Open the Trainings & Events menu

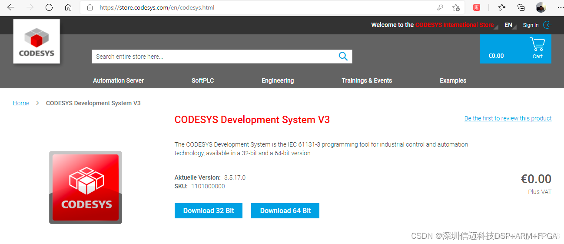click(367, 80)
